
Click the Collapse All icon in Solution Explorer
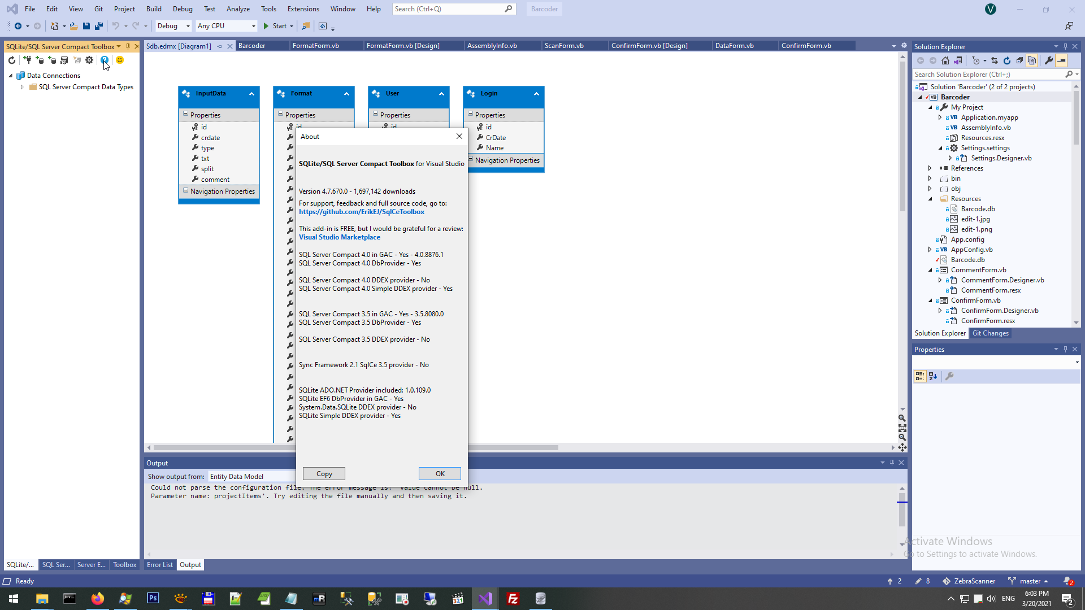coord(1019,60)
